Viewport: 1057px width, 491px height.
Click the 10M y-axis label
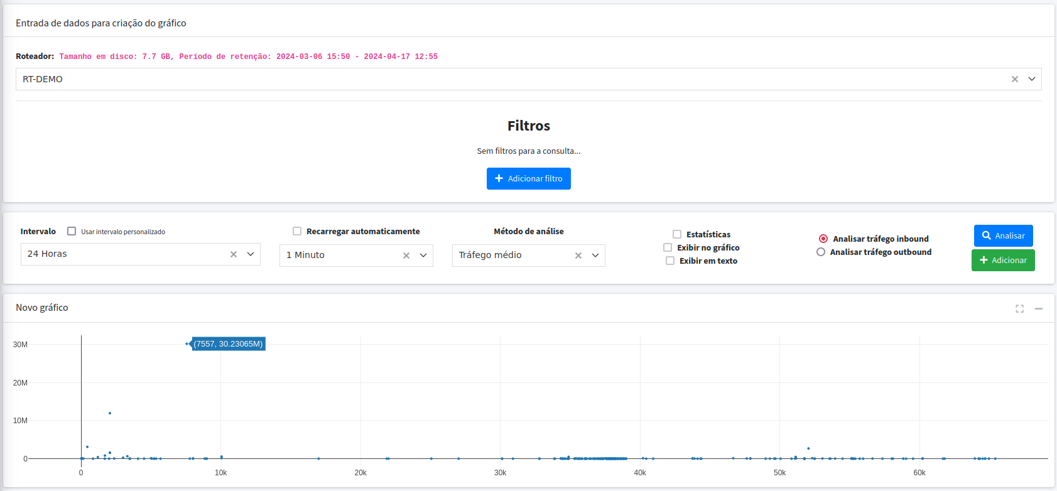(20, 421)
